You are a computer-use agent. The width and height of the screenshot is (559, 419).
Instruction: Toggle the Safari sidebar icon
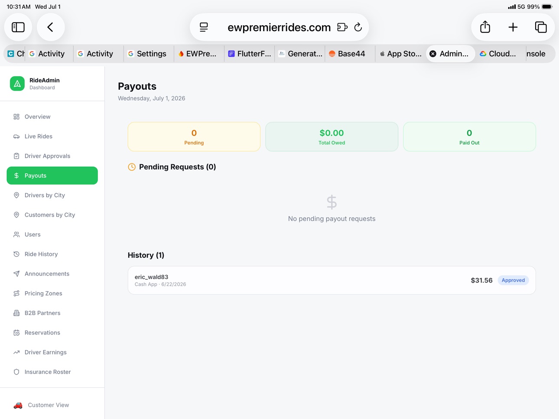click(x=18, y=27)
